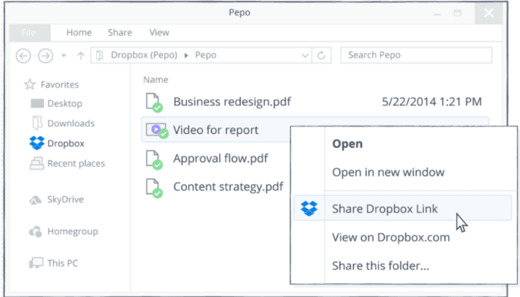
Task: Go up one folder level arrow
Action: (80, 56)
